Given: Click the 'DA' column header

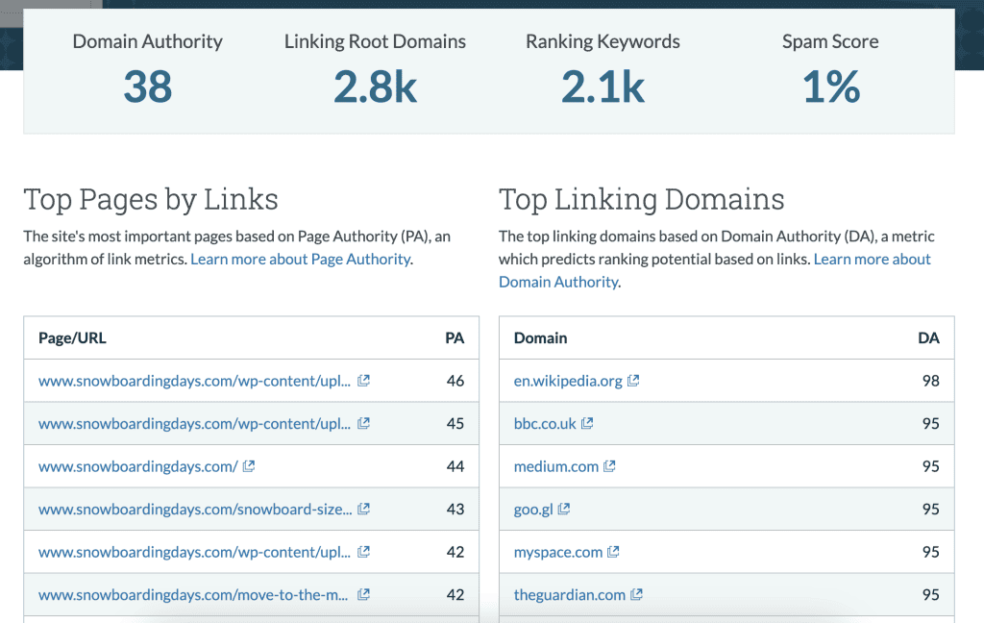Looking at the screenshot, I should 929,337.
